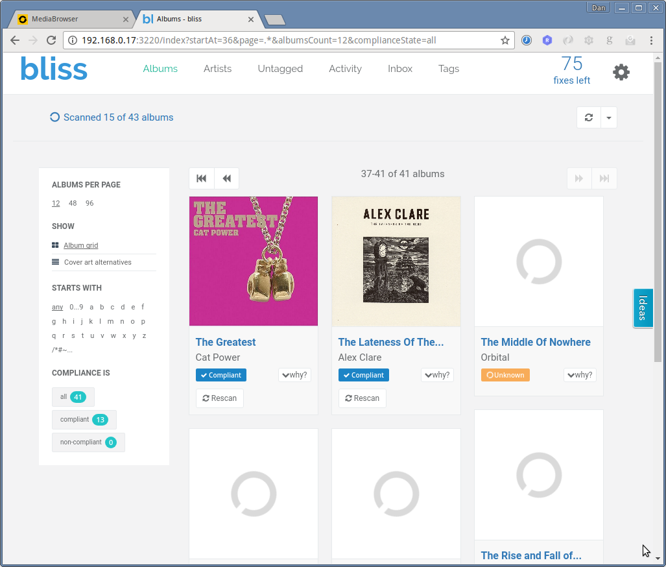Expand why? for The Middle Of Nowhere
The image size is (666, 567).
click(580, 375)
